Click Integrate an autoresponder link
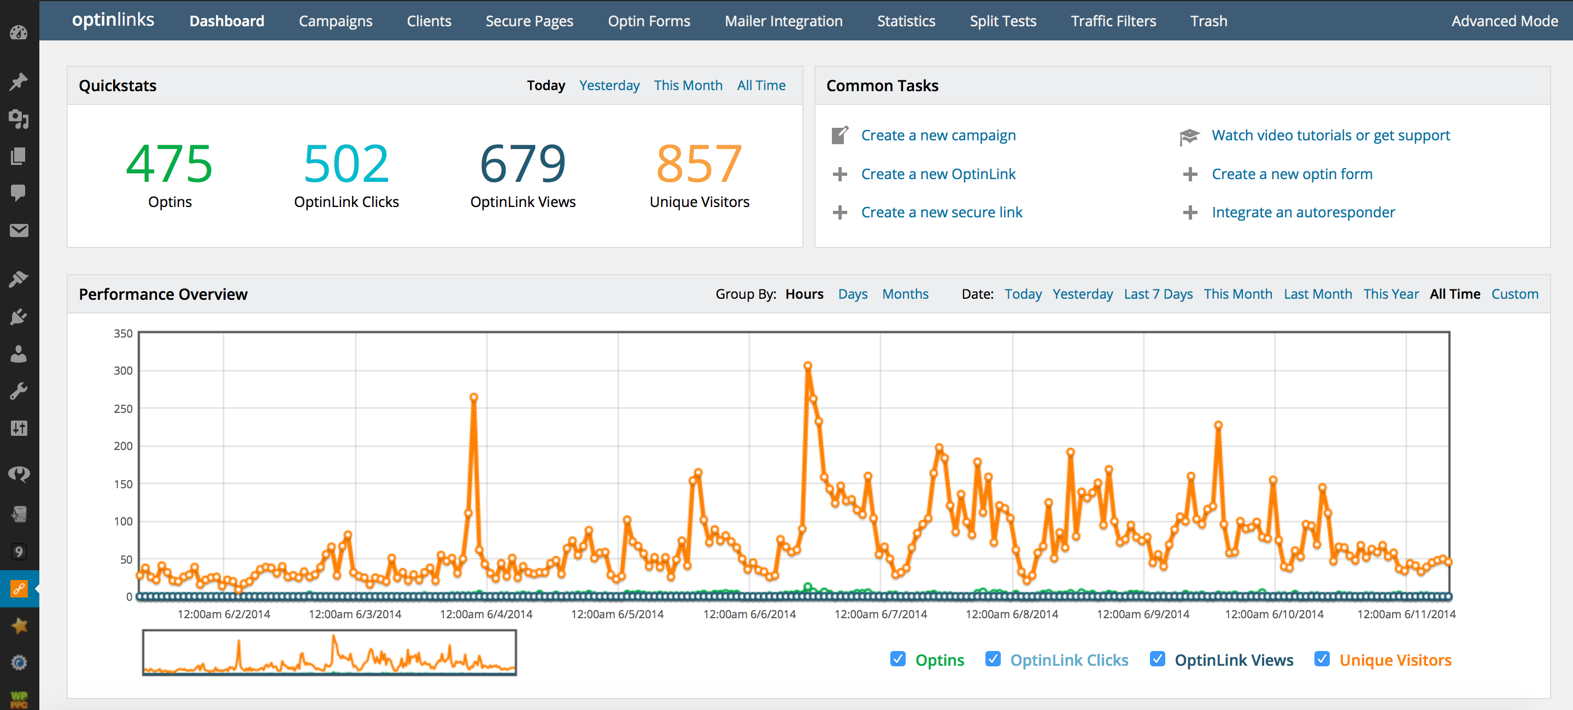 [1303, 212]
